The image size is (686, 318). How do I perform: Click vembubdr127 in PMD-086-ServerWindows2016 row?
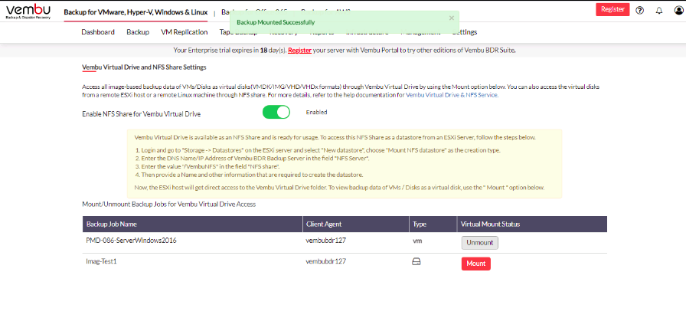point(326,241)
